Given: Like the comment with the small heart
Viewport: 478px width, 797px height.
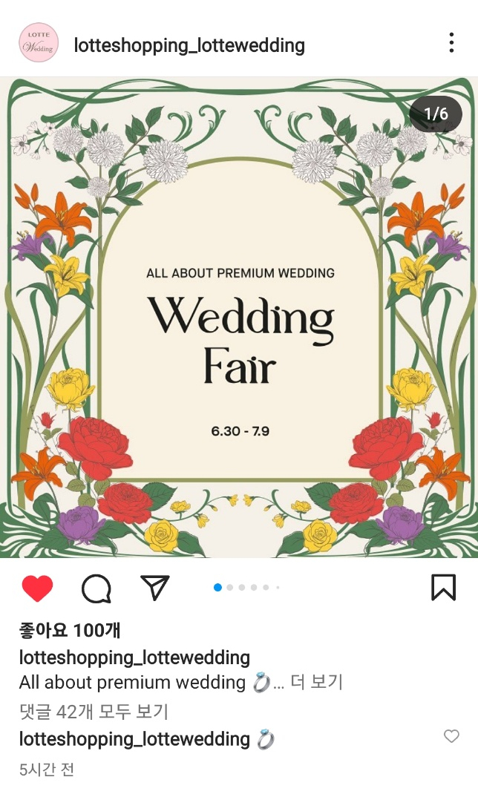Looking at the screenshot, I should 451,736.
